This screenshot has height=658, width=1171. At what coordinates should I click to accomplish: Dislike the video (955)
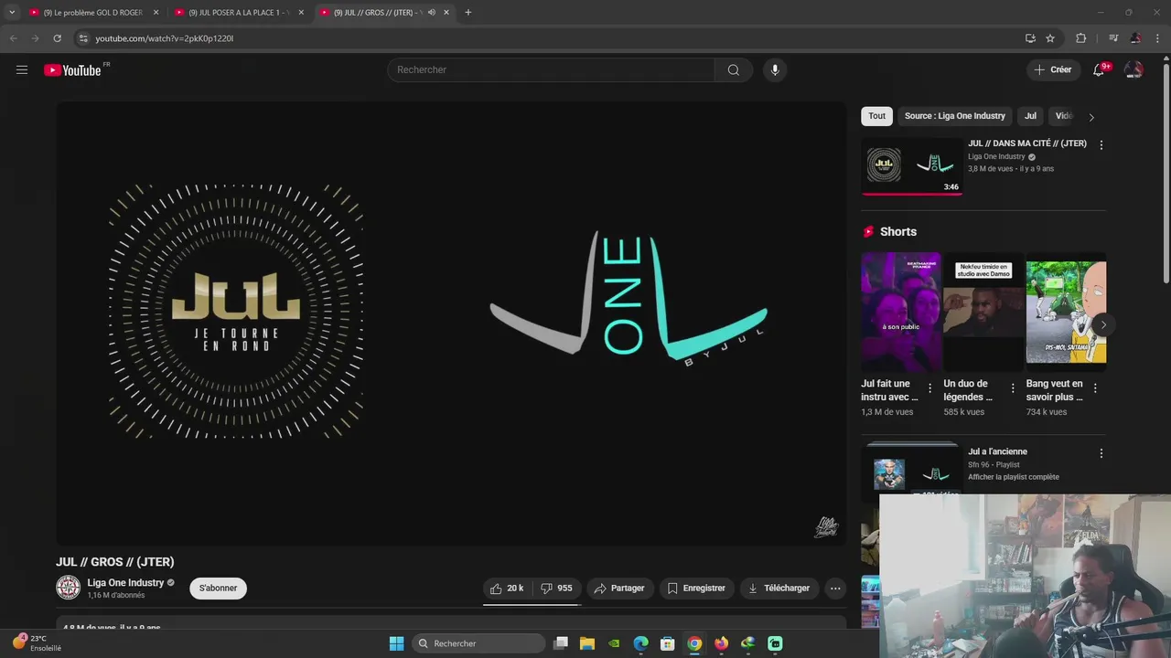coord(556,589)
